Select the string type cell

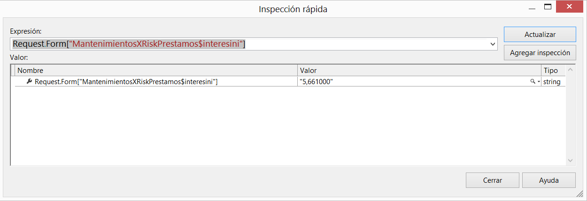click(x=551, y=82)
